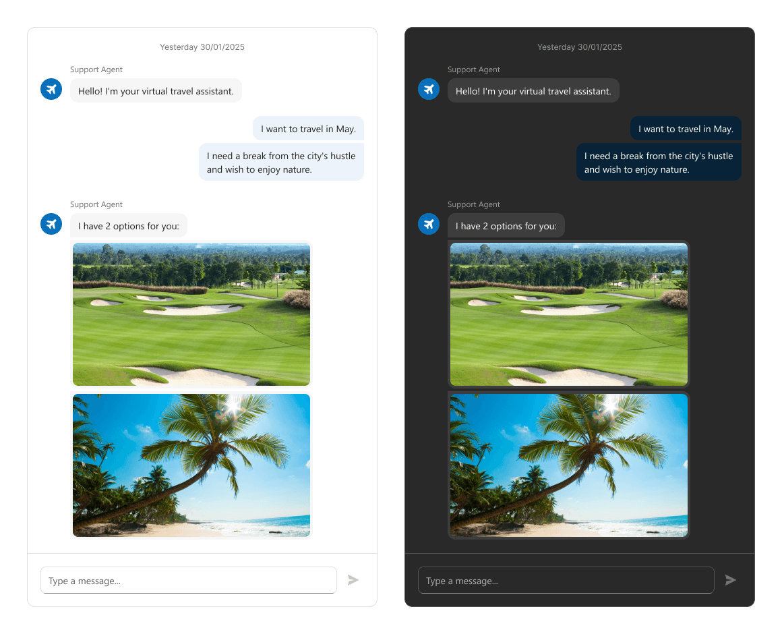Open the palm beach photo in light chat
The height and width of the screenshot is (634, 782).
coord(191,465)
